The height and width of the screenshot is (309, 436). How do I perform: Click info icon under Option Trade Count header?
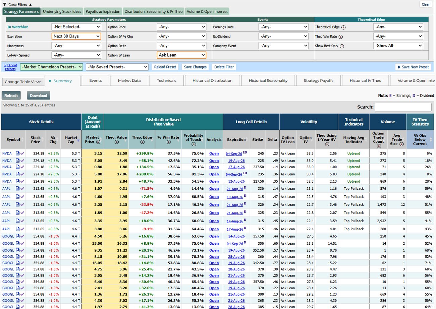point(378,146)
